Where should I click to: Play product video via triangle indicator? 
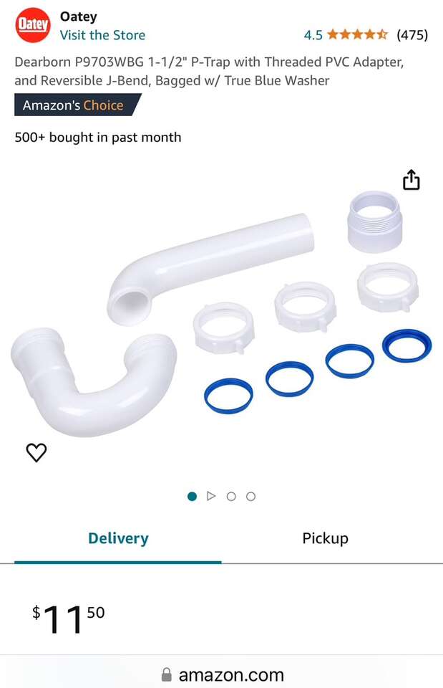[x=211, y=496]
